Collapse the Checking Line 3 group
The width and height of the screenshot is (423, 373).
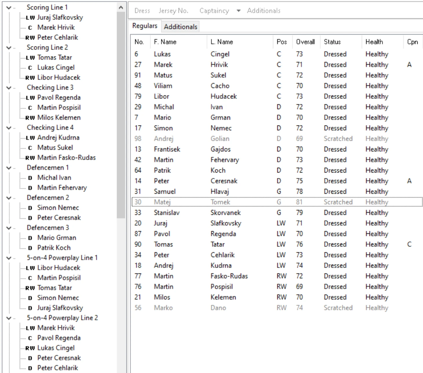pos(9,88)
